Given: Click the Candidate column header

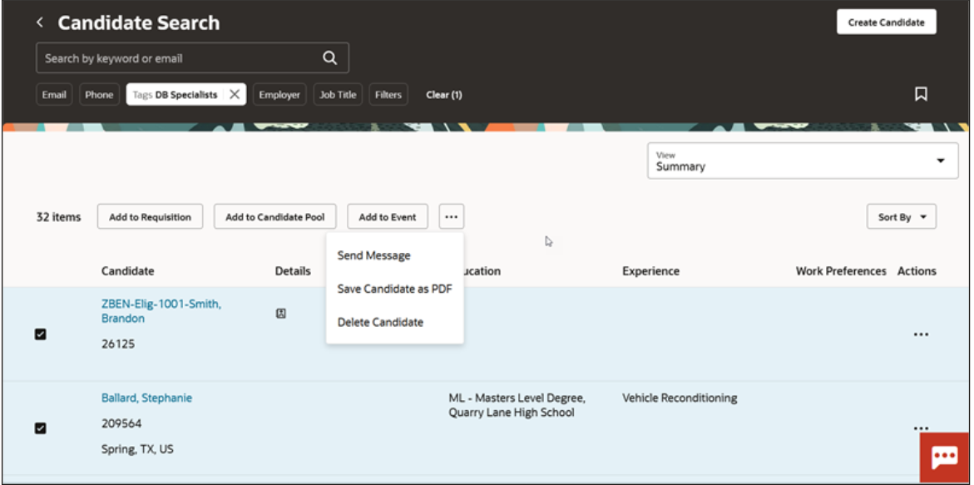Looking at the screenshot, I should tap(128, 270).
